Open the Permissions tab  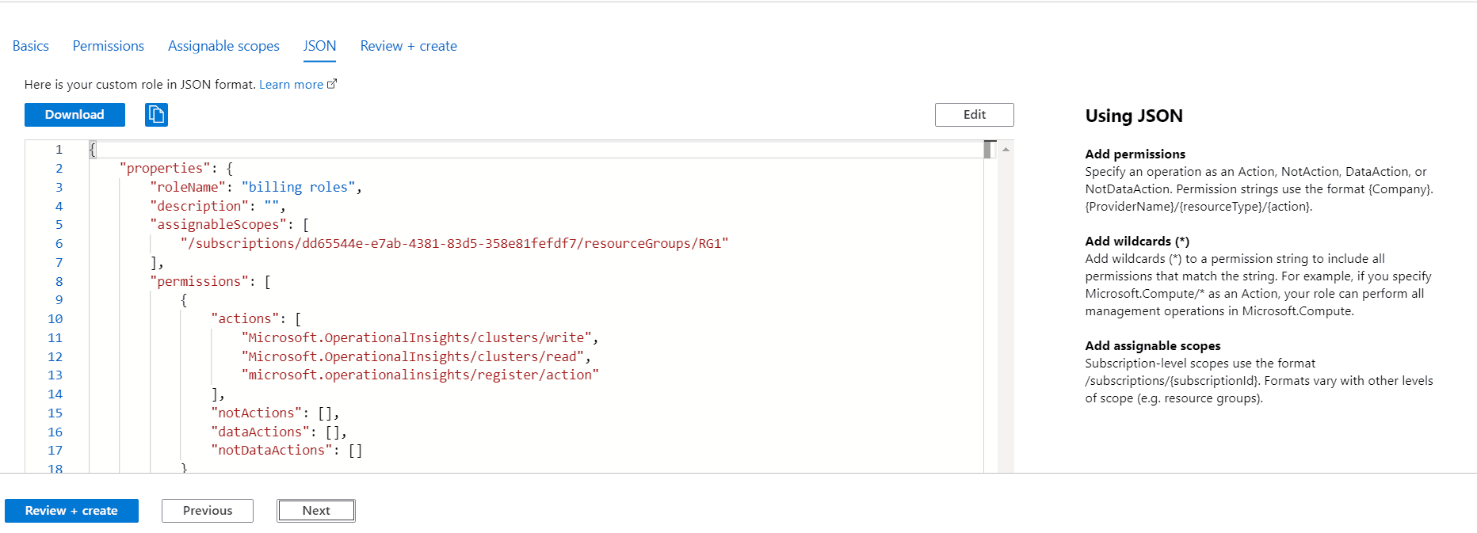click(x=109, y=46)
